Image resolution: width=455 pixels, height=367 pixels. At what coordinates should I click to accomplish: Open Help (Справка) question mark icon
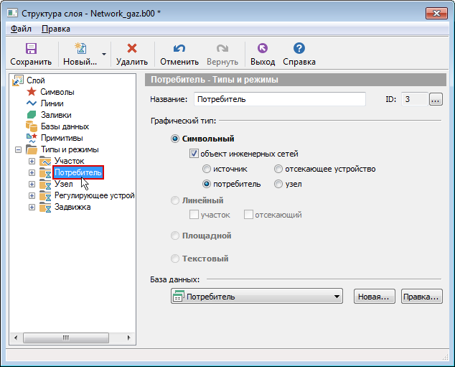tap(299, 49)
